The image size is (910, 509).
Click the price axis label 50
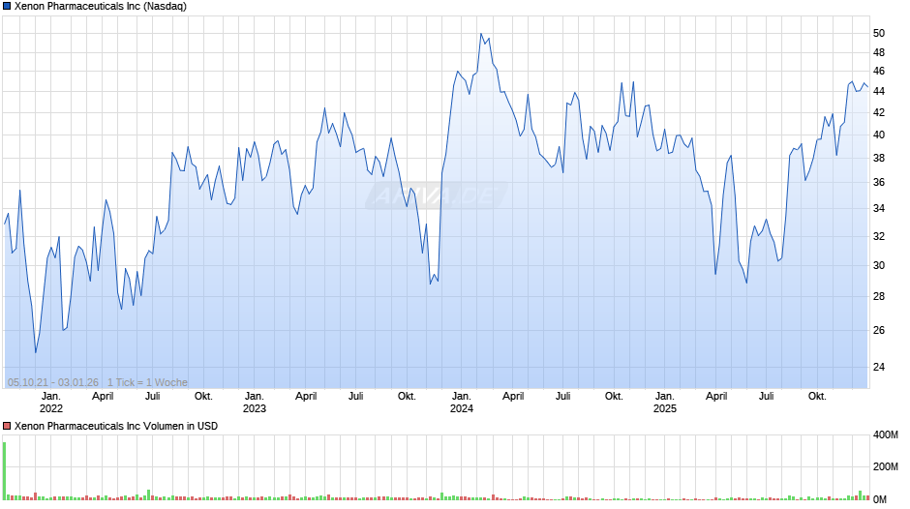click(x=879, y=33)
